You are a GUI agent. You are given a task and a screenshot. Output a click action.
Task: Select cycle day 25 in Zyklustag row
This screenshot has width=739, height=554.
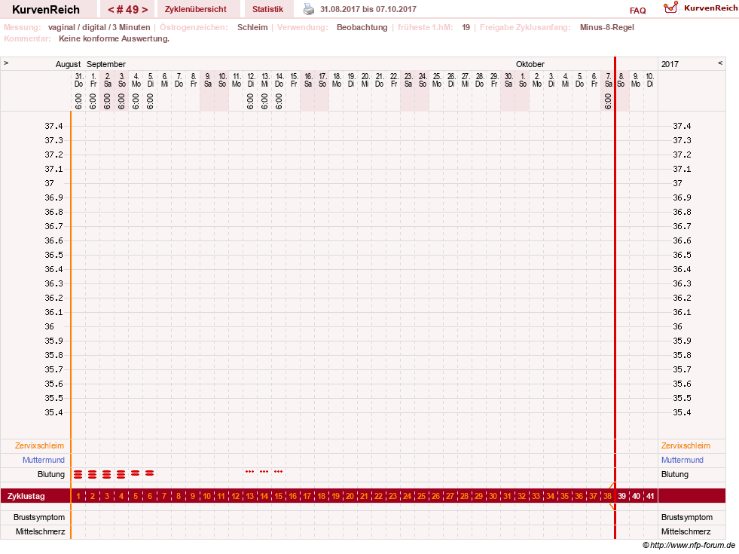point(421,496)
